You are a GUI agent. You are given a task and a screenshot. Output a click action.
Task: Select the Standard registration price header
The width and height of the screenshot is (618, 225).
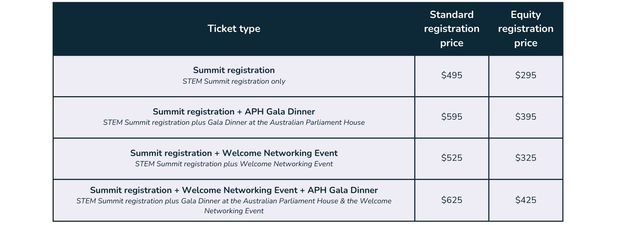452,29
